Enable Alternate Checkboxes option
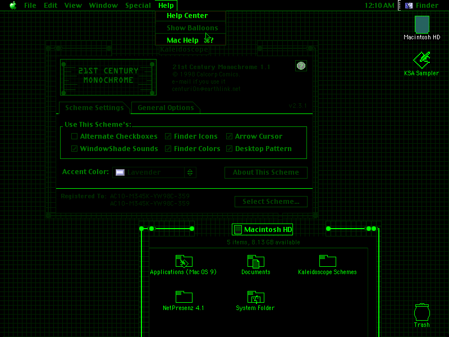Viewport: 449px width, 337px height. click(75, 136)
